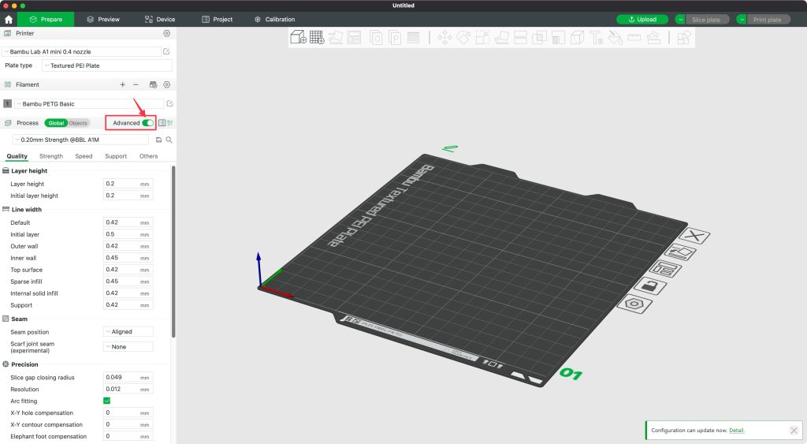Click the add filament plus icon
Screen dimensions: 807x444
click(x=122, y=84)
